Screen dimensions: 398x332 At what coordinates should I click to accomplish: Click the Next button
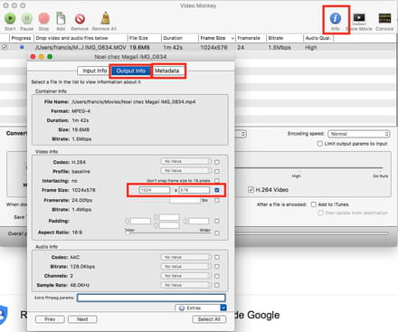click(82, 319)
